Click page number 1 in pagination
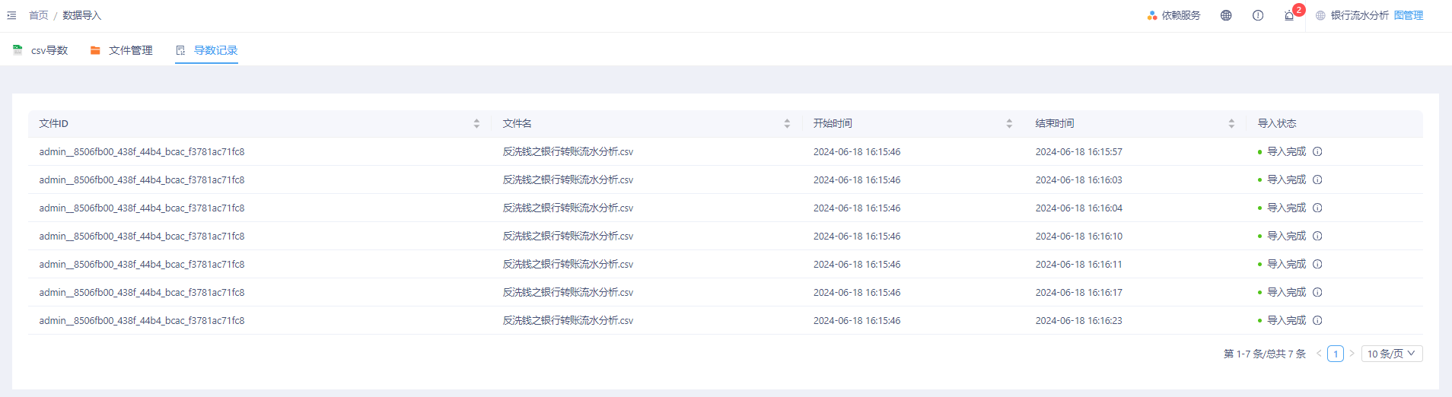The width and height of the screenshot is (1452, 397). click(x=1335, y=354)
